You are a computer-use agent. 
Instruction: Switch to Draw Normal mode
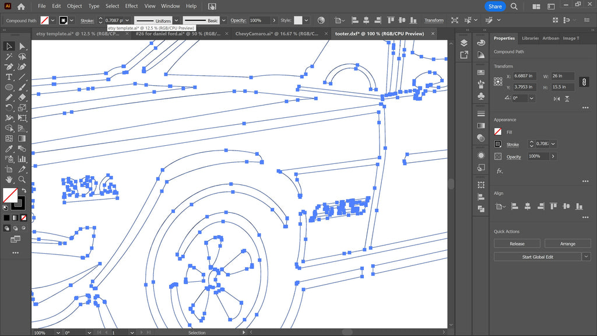7,228
